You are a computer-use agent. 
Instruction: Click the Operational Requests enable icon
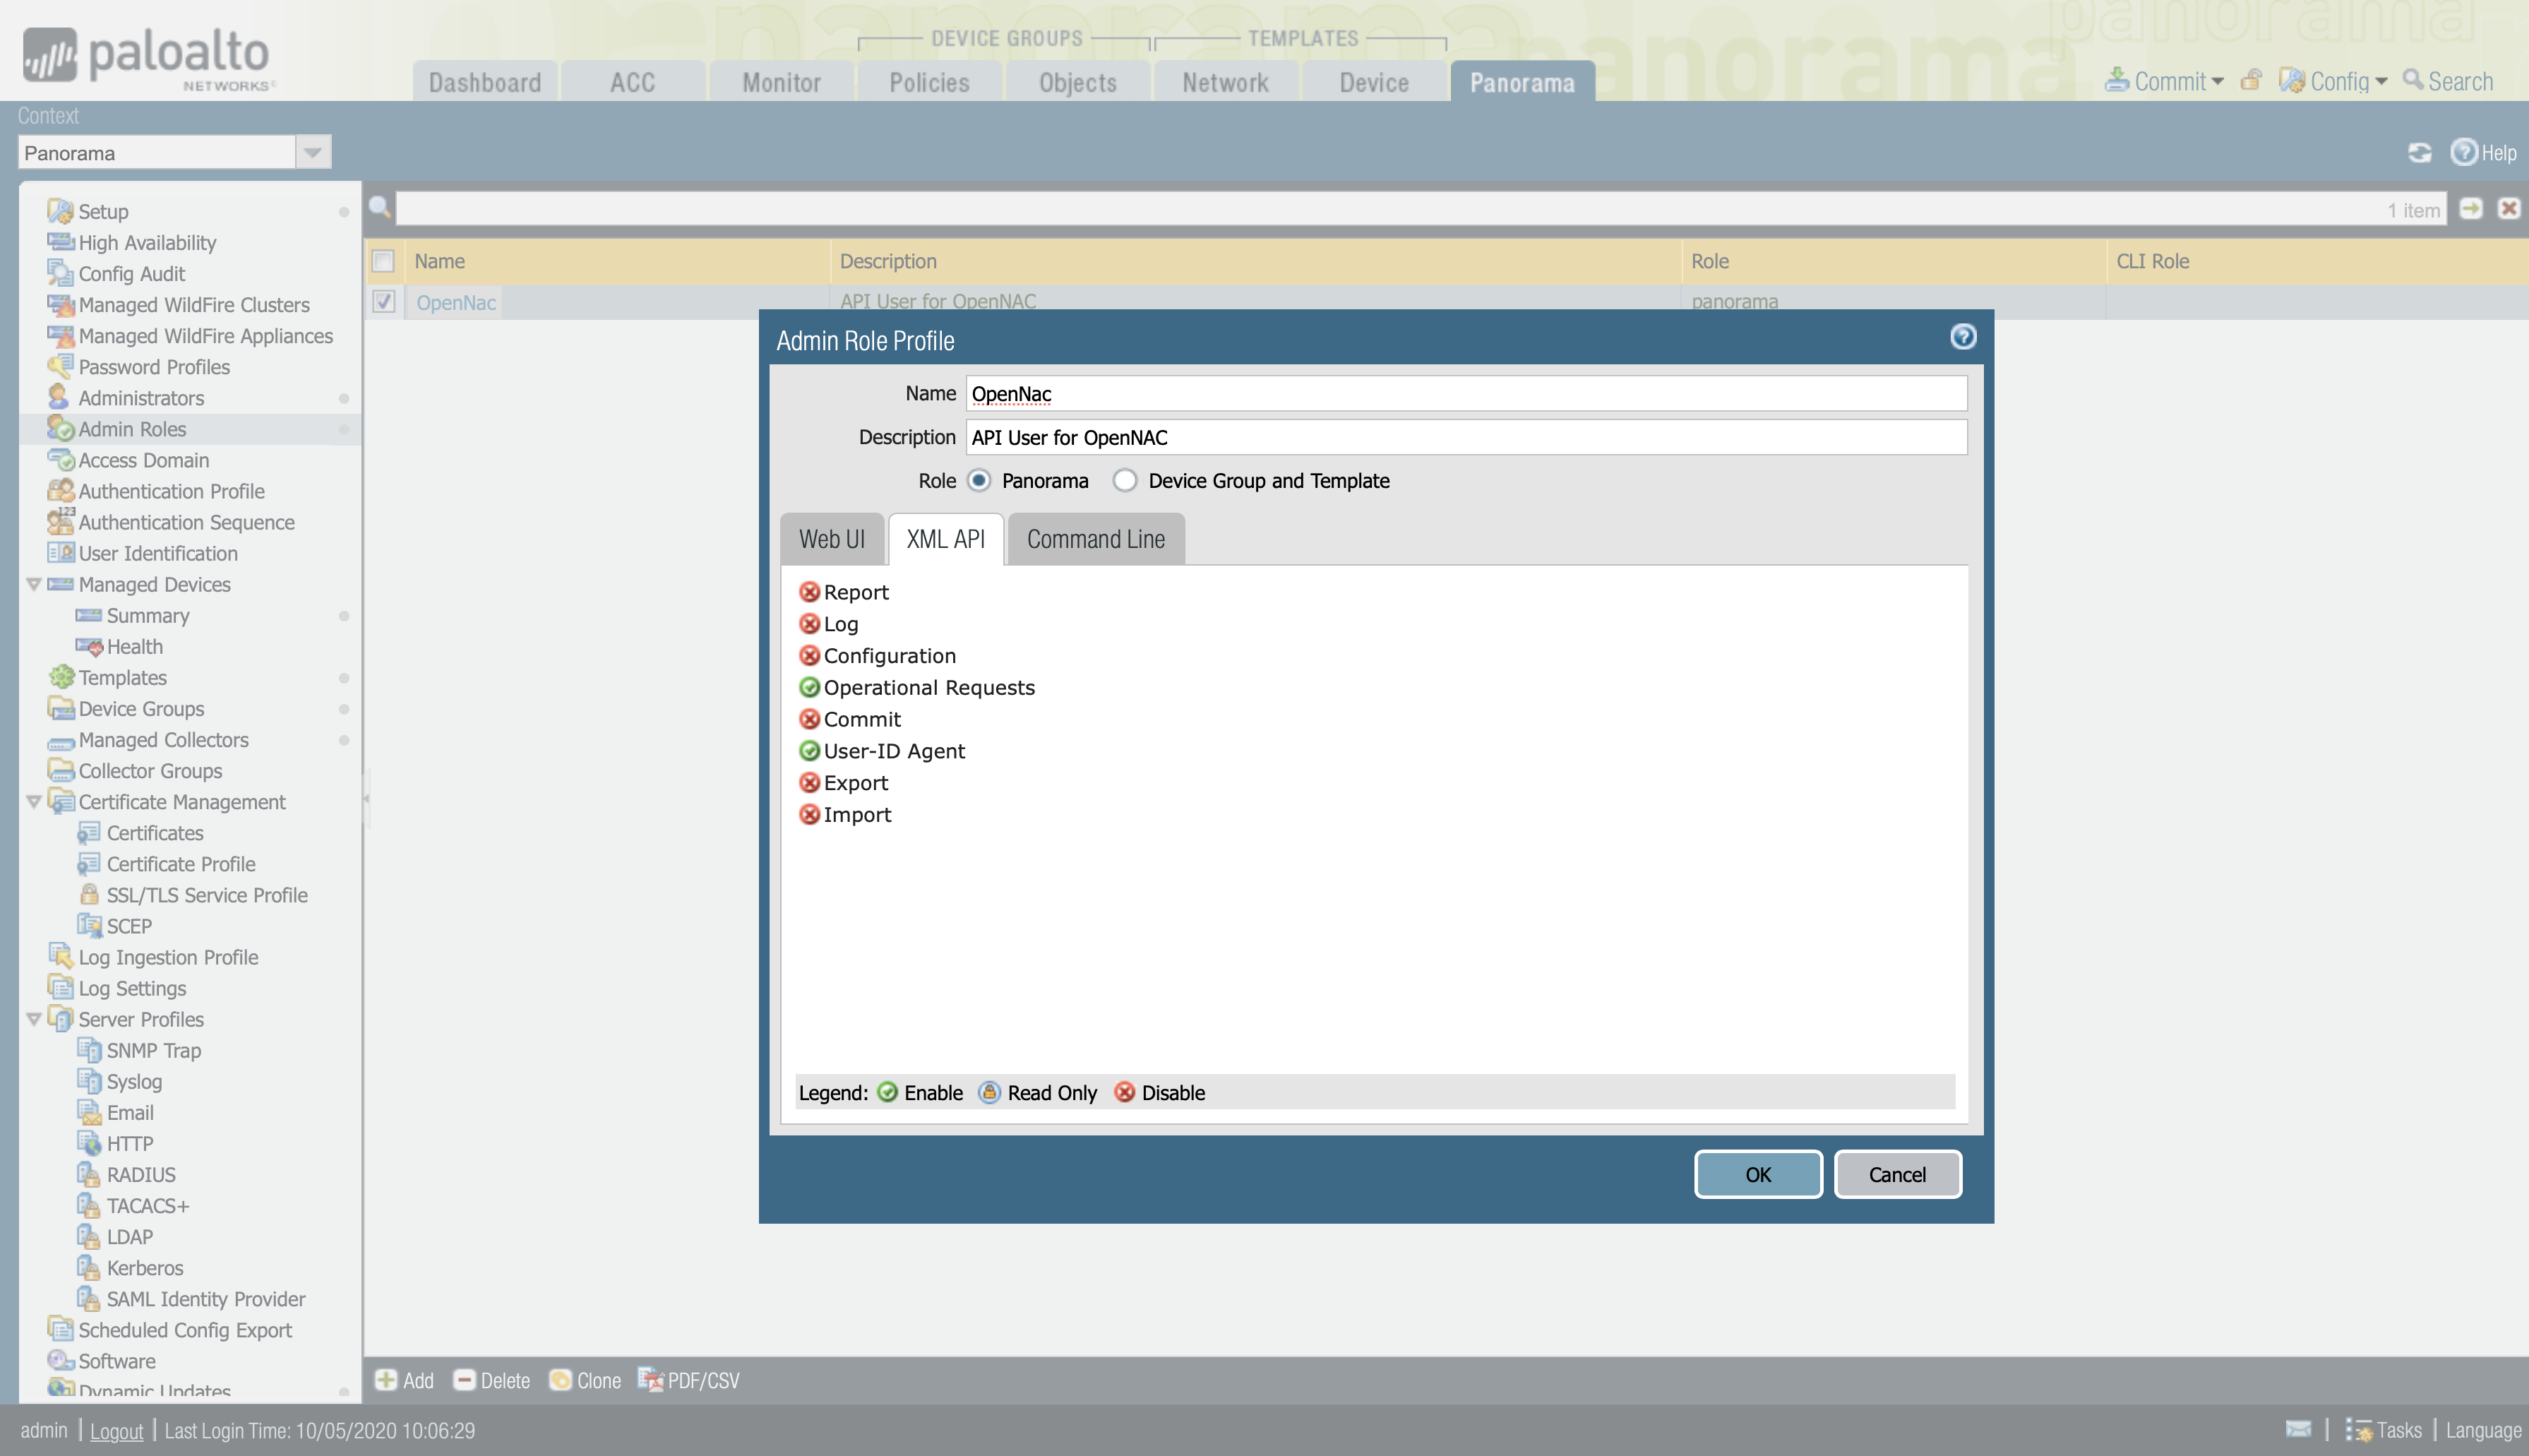coord(808,687)
